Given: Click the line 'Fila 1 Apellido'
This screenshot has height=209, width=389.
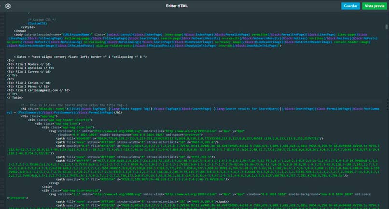Looking at the screenshot, I should [x=30, y=68].
